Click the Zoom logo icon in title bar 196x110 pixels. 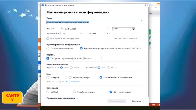(x=43, y=5)
